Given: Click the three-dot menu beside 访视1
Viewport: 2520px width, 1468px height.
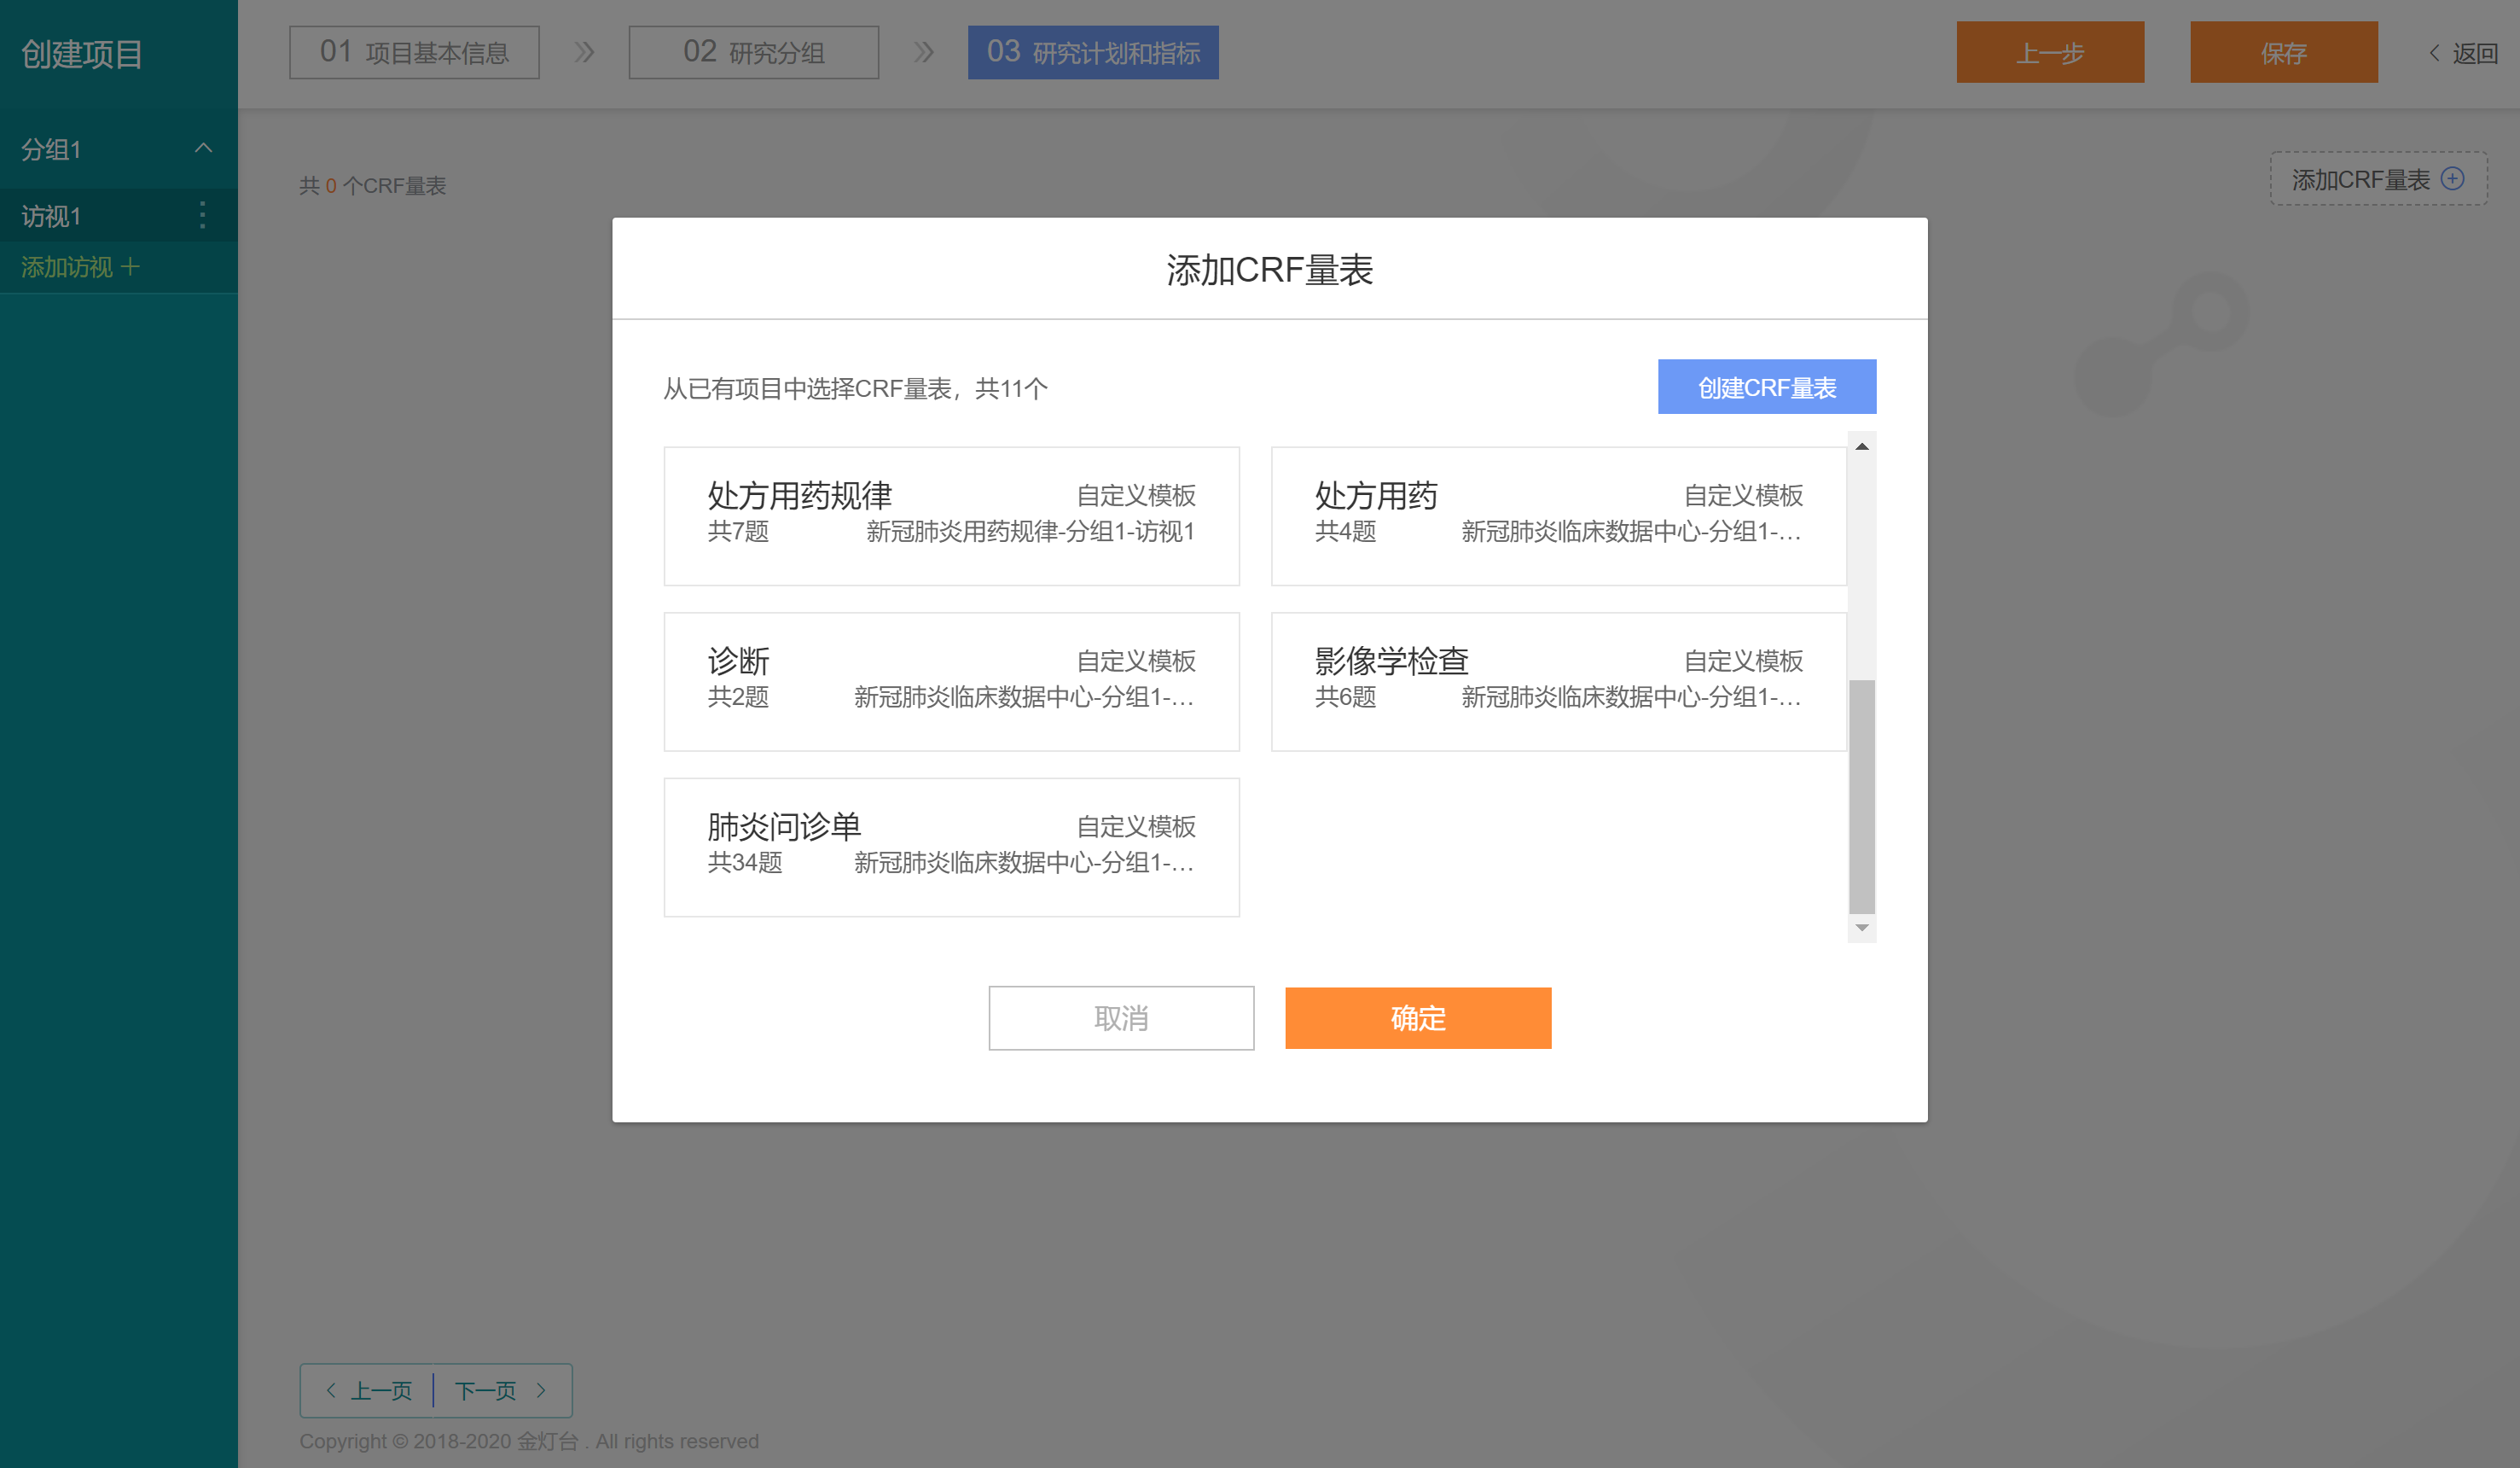Looking at the screenshot, I should (x=203, y=215).
